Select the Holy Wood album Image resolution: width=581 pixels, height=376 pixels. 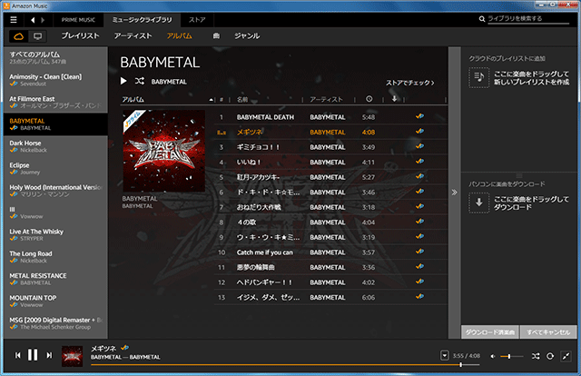55,191
